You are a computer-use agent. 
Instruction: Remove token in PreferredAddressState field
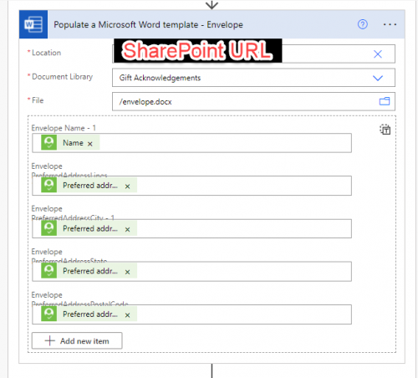coord(127,272)
